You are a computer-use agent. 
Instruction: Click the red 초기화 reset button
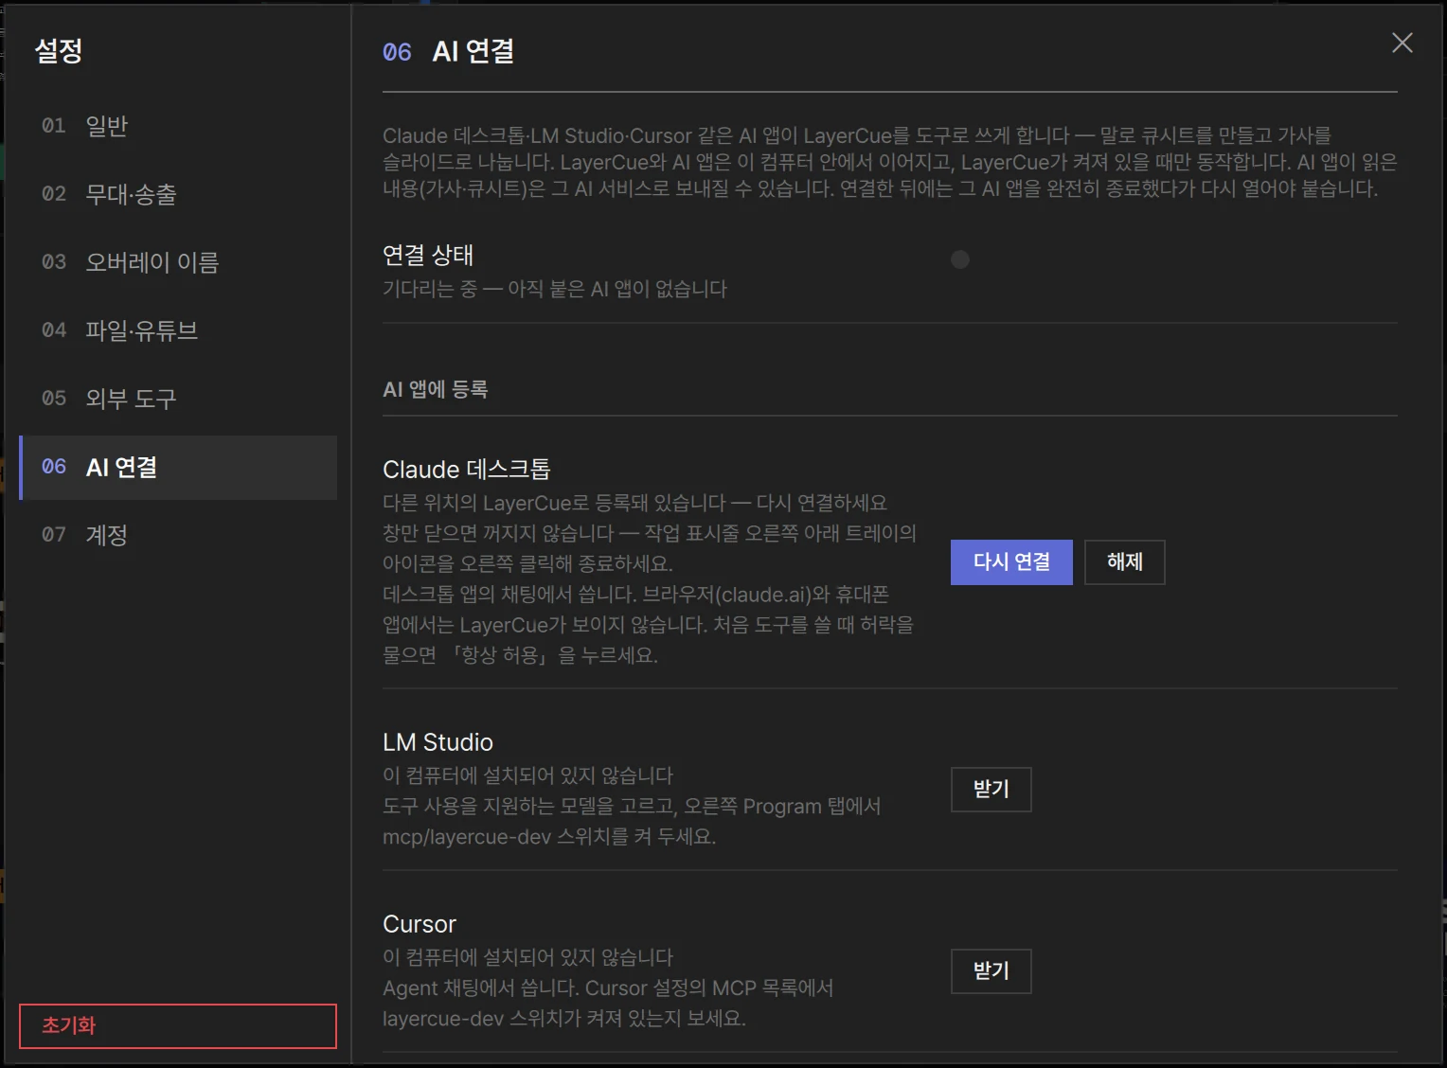tap(178, 1025)
